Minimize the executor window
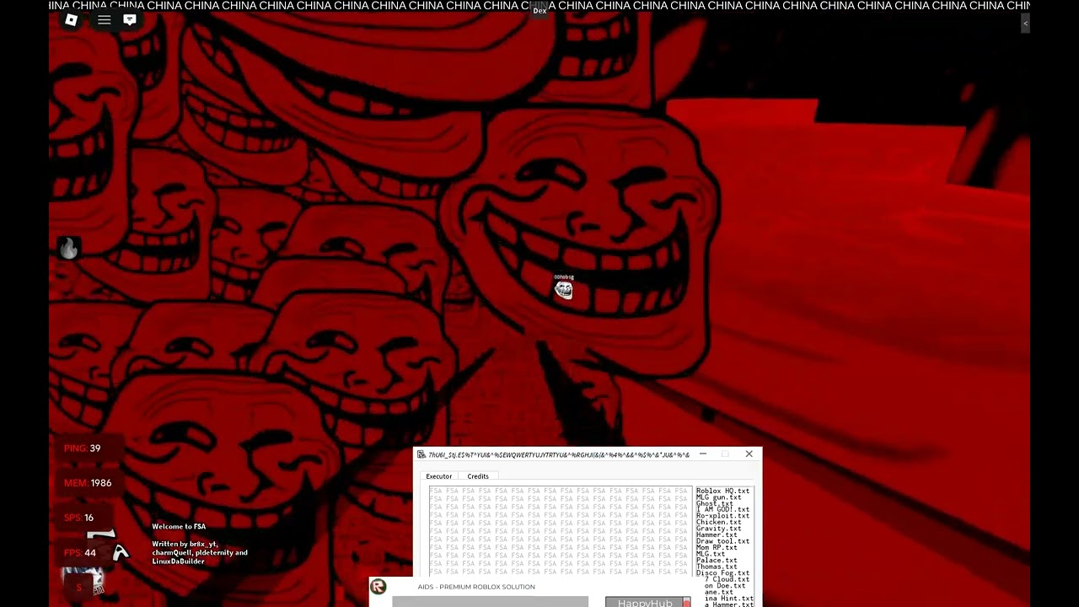Screen dimensions: 1079x607 [x=702, y=454]
